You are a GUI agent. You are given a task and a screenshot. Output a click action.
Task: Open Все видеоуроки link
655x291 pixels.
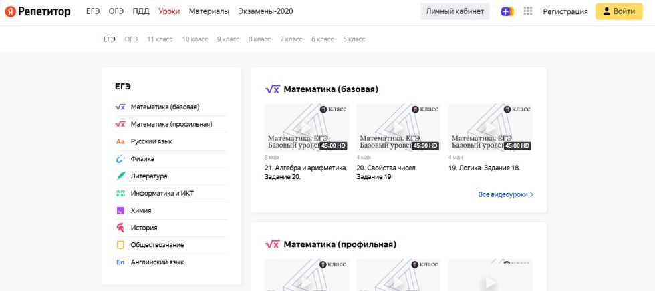coord(506,194)
